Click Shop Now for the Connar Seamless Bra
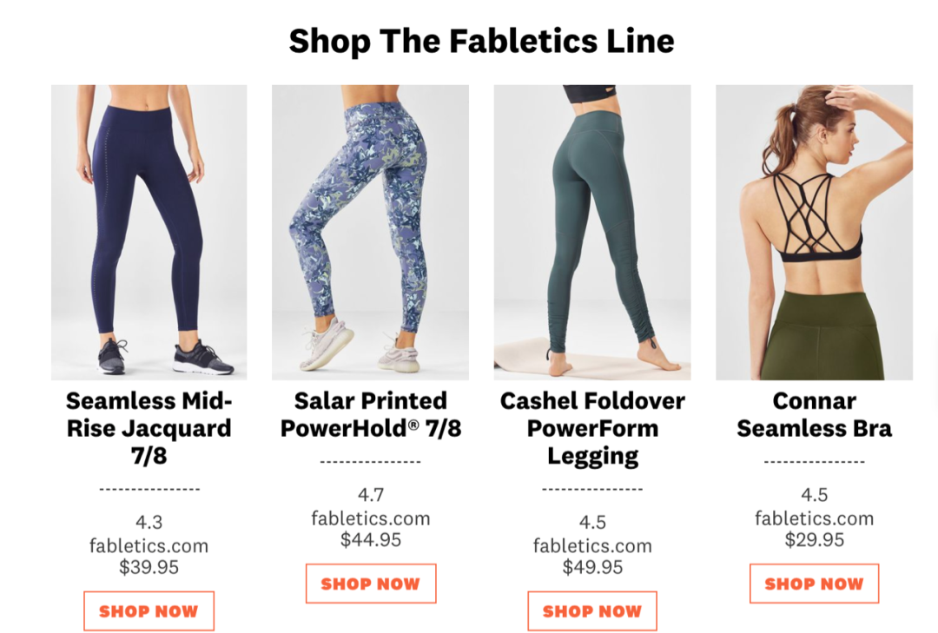This screenshot has height=633, width=938. click(x=814, y=584)
